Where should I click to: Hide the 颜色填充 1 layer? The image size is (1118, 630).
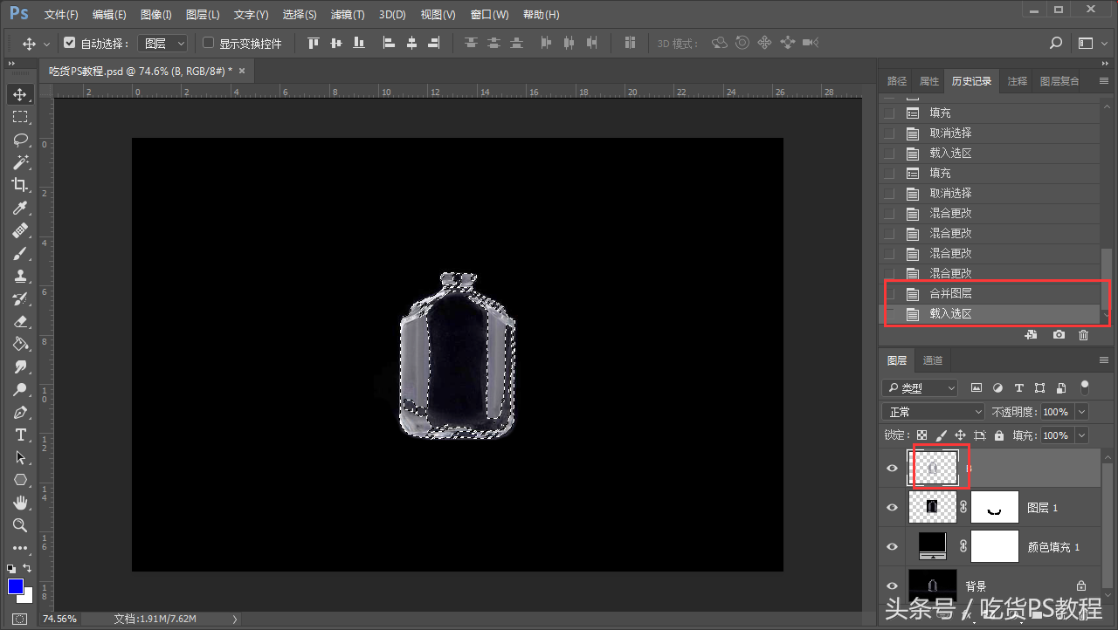pyautogui.click(x=892, y=547)
